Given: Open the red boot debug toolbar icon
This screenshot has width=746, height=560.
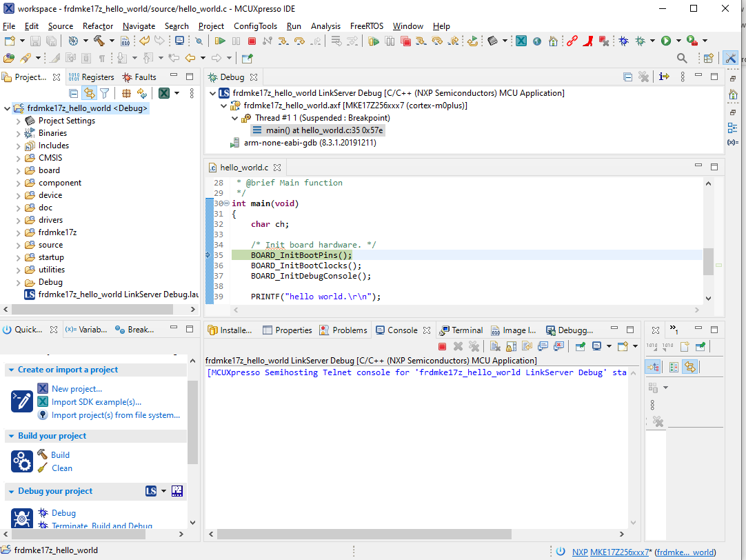Looking at the screenshot, I should [587, 41].
